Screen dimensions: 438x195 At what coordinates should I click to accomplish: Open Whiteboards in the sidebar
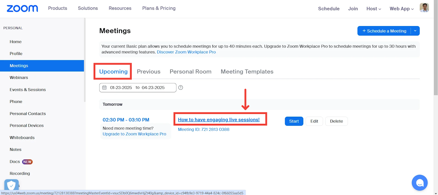[22, 137]
